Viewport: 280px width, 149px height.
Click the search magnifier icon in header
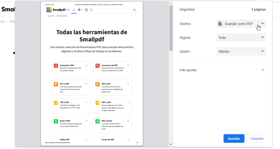91,10
